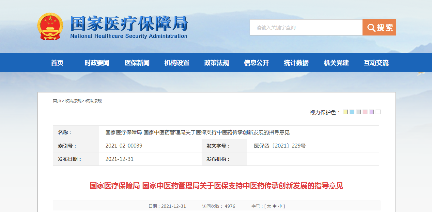Screen dimensions: 432x212
Task: Open the 机关党建 navigation item
Action: point(336,63)
